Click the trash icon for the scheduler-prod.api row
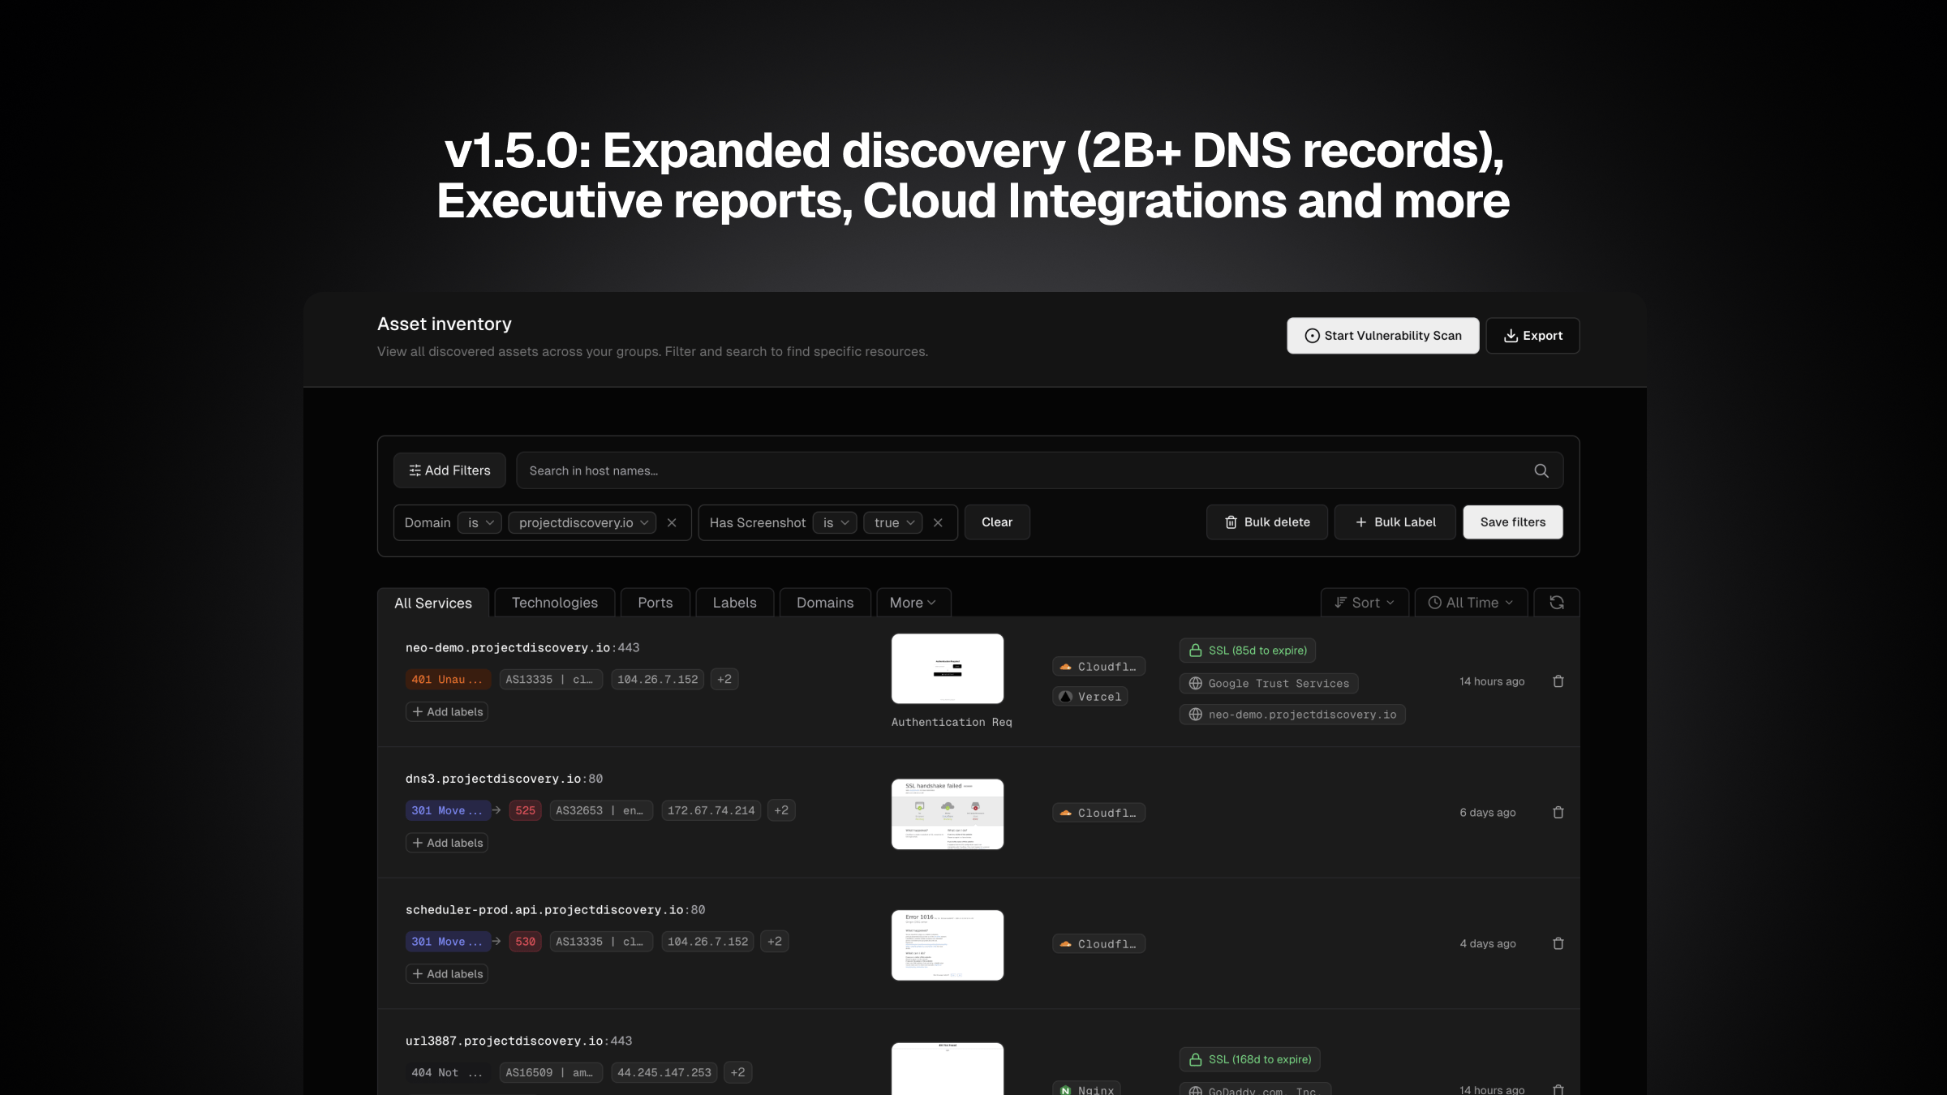Screen dimensions: 1947x1095 click(1558, 943)
